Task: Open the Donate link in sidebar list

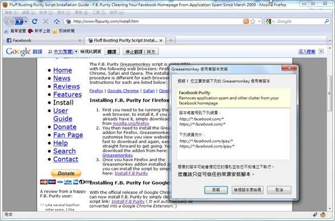Action: [x=65, y=127]
